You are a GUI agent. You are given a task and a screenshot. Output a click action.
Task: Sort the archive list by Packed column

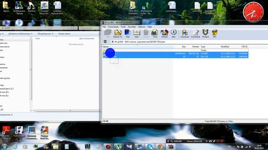tap(193, 47)
